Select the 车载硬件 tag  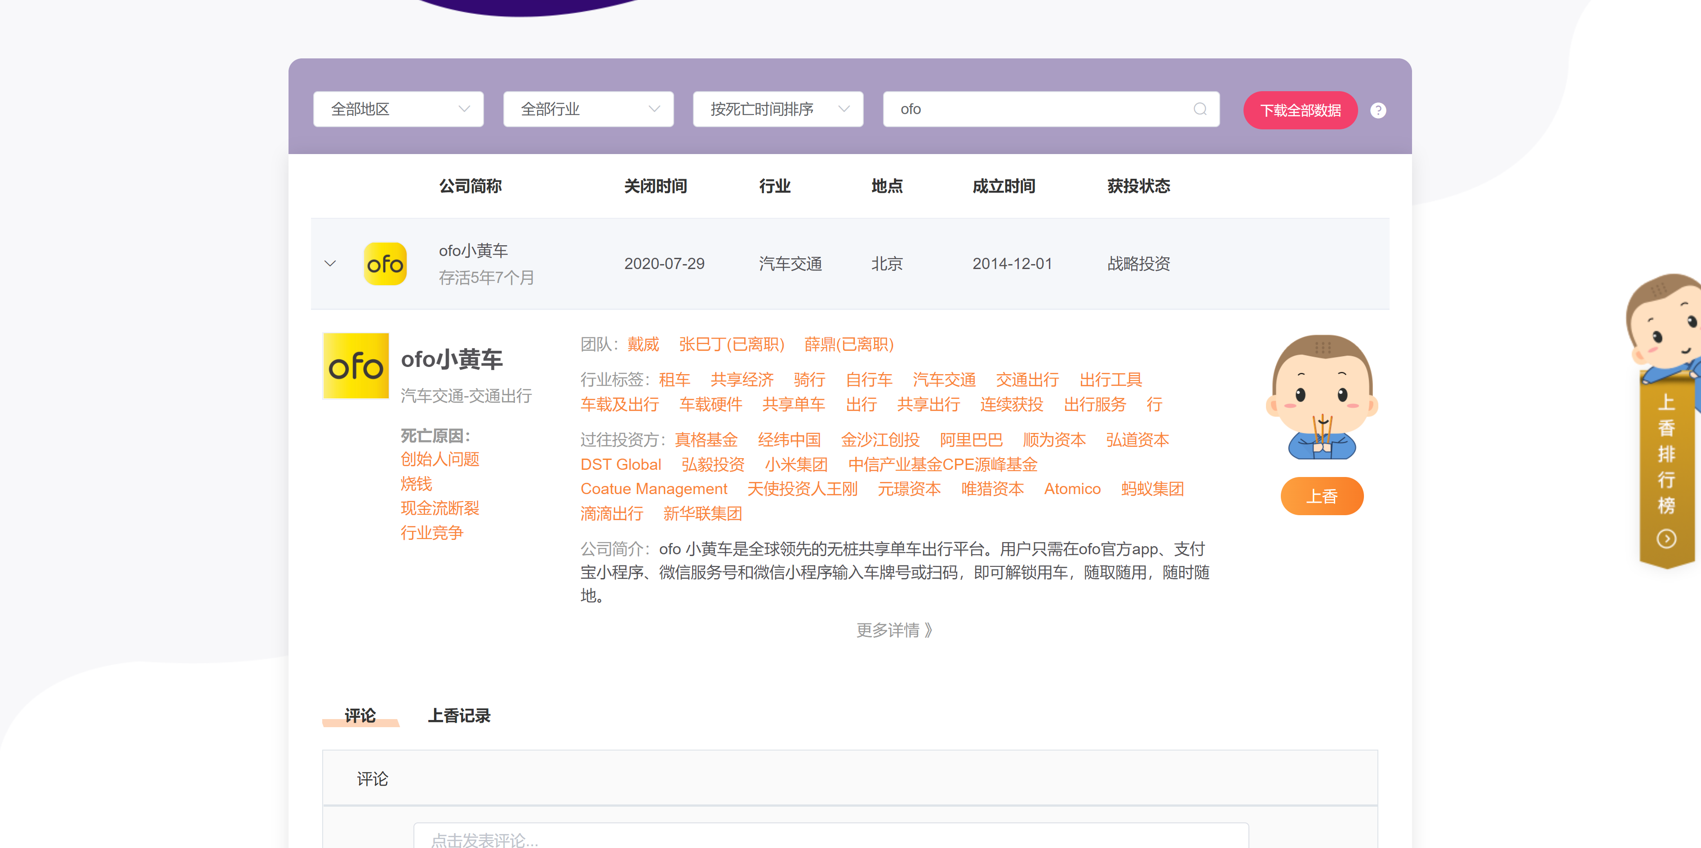pos(711,405)
